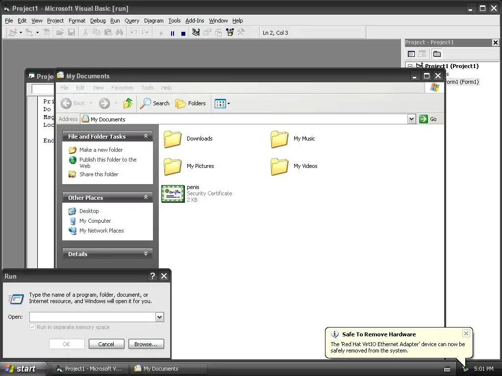502x376 pixels.
Task: Click Share this folder link
Action: click(x=99, y=174)
